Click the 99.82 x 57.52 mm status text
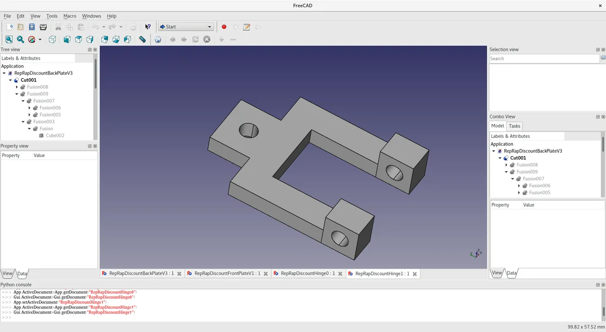Image resolution: width=606 pixels, height=332 pixels. 586,327
